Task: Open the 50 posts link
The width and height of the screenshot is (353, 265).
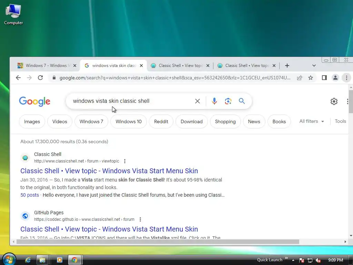Action: click(x=30, y=195)
